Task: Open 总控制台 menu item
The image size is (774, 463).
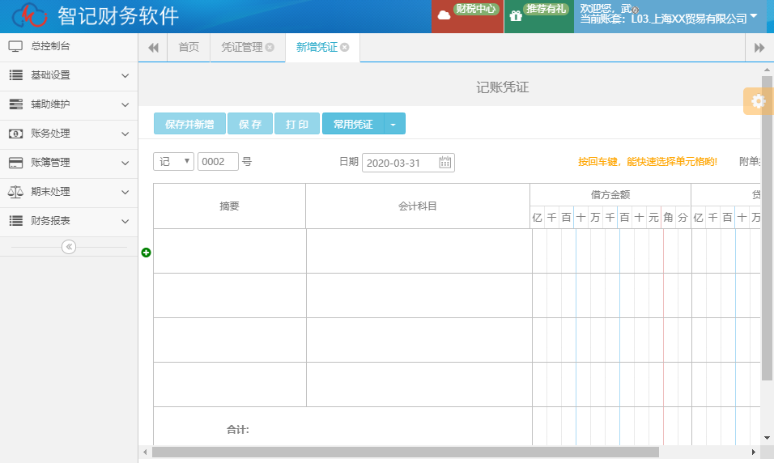Action: coord(69,46)
